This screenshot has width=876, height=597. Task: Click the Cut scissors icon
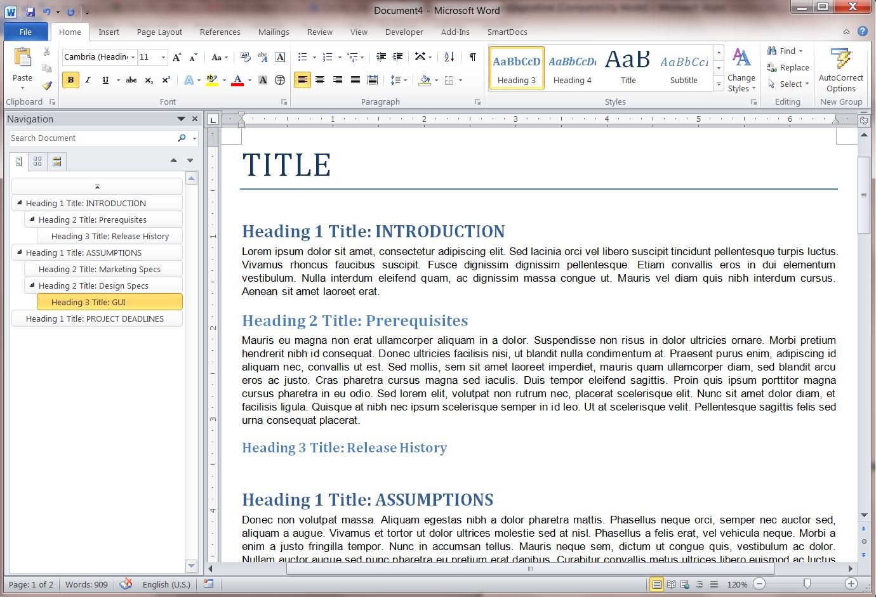tap(46, 52)
